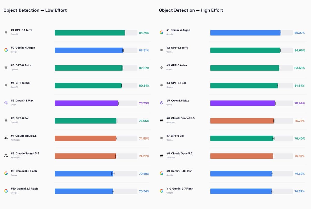Click the purple Qwen3.8 Max bar at 78.44%
The width and height of the screenshot is (311, 209).
click(243, 103)
